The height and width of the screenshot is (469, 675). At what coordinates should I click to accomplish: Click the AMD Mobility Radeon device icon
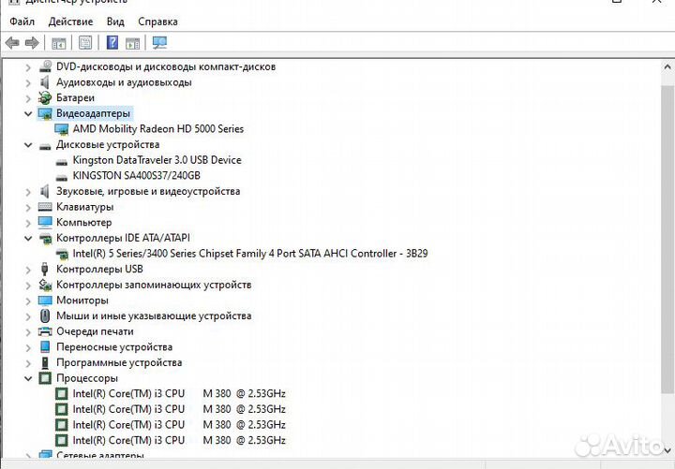pos(62,129)
